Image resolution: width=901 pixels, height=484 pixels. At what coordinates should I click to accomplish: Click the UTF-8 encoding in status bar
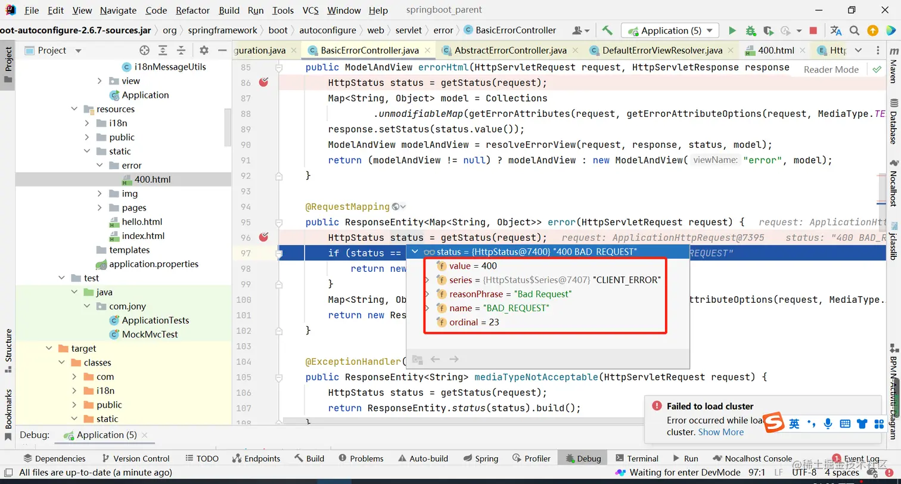(804, 473)
